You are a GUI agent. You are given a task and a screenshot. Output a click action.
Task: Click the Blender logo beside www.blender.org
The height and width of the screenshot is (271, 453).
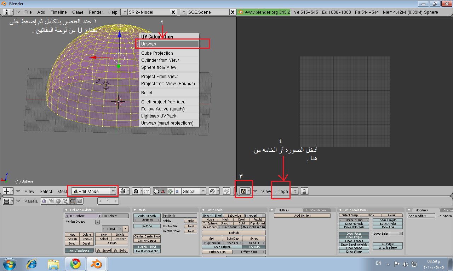(241, 12)
